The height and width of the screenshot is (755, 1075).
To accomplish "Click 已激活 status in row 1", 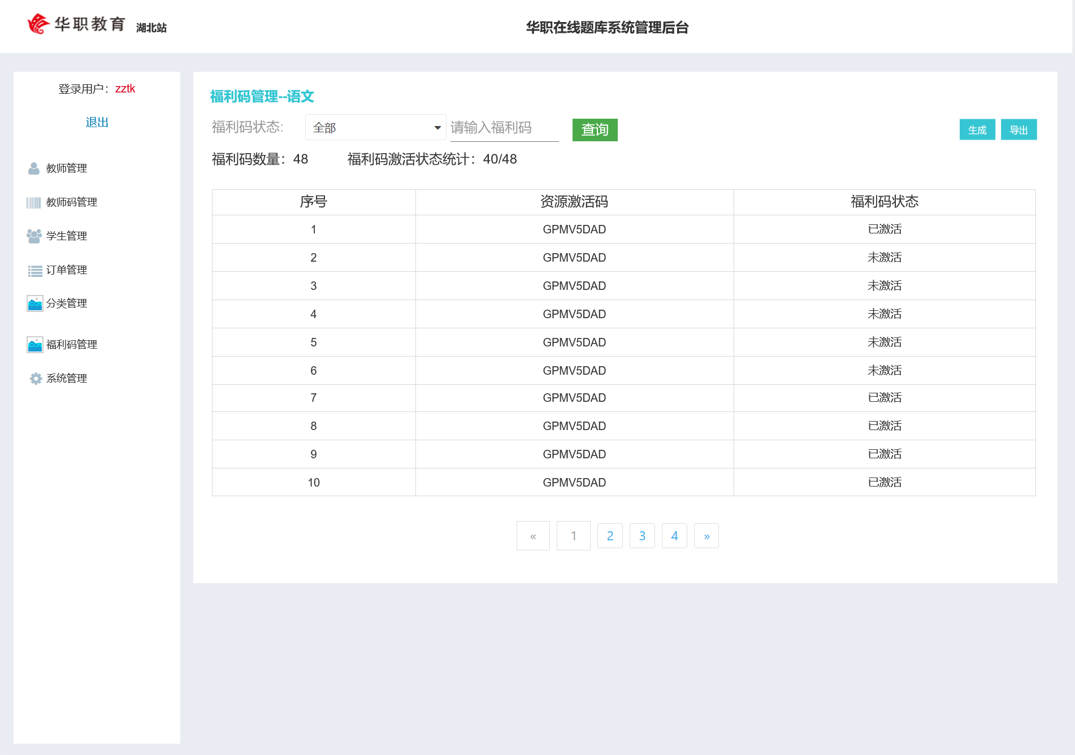I will pyautogui.click(x=885, y=229).
